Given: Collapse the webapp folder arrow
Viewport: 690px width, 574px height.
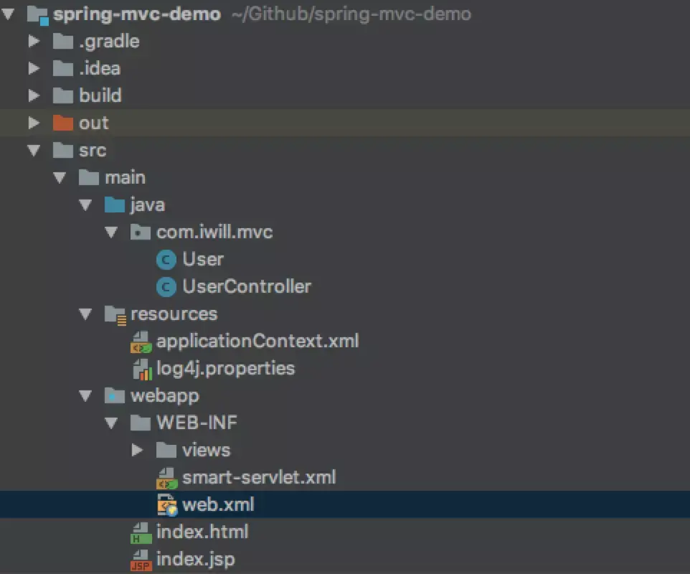Looking at the screenshot, I should click(86, 396).
